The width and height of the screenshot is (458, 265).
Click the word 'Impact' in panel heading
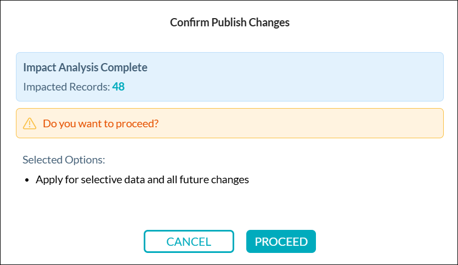pos(37,68)
